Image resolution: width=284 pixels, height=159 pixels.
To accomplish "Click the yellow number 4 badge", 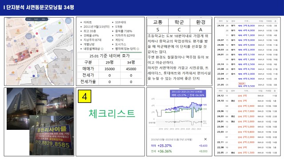I will pos(85,96).
